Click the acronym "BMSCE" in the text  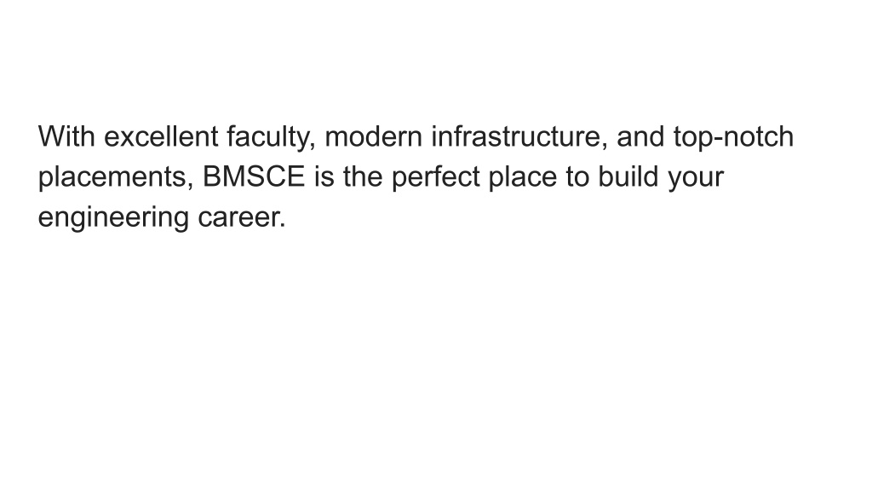(254, 176)
